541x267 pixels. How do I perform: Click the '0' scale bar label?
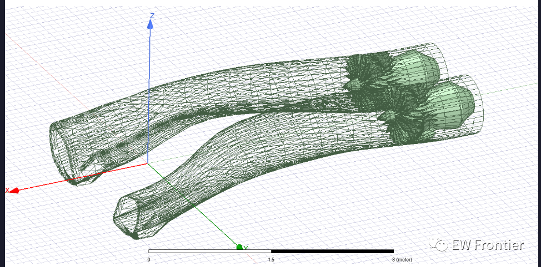149,259
